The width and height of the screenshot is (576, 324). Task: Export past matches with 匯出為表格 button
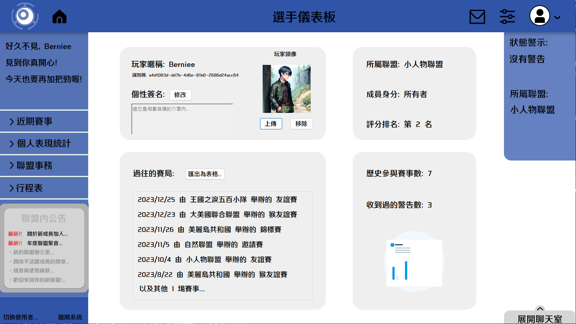point(205,174)
